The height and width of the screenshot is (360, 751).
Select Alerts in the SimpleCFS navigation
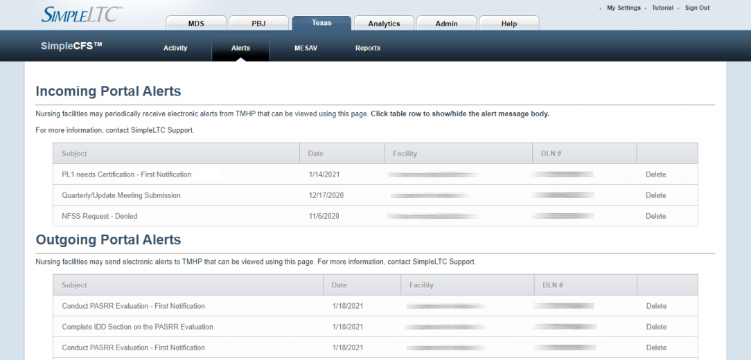point(240,48)
